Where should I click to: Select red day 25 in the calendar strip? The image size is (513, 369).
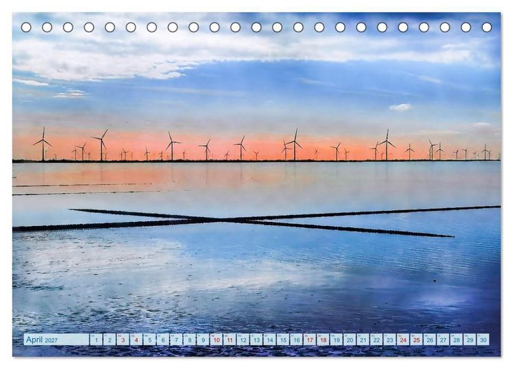pyautogui.click(x=417, y=340)
